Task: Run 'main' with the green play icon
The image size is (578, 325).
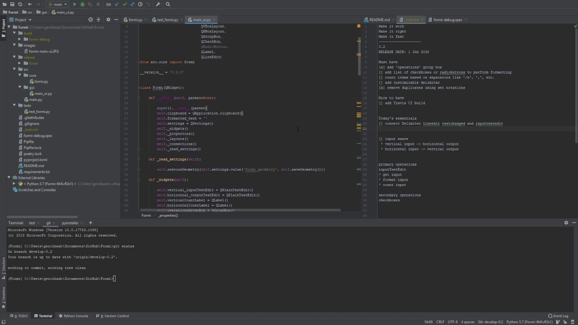Action: tap(75, 4)
